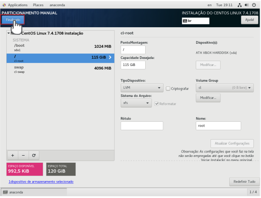The image size is (261, 198).
Task: Click the en input language indicator
Action: click(x=210, y=5)
